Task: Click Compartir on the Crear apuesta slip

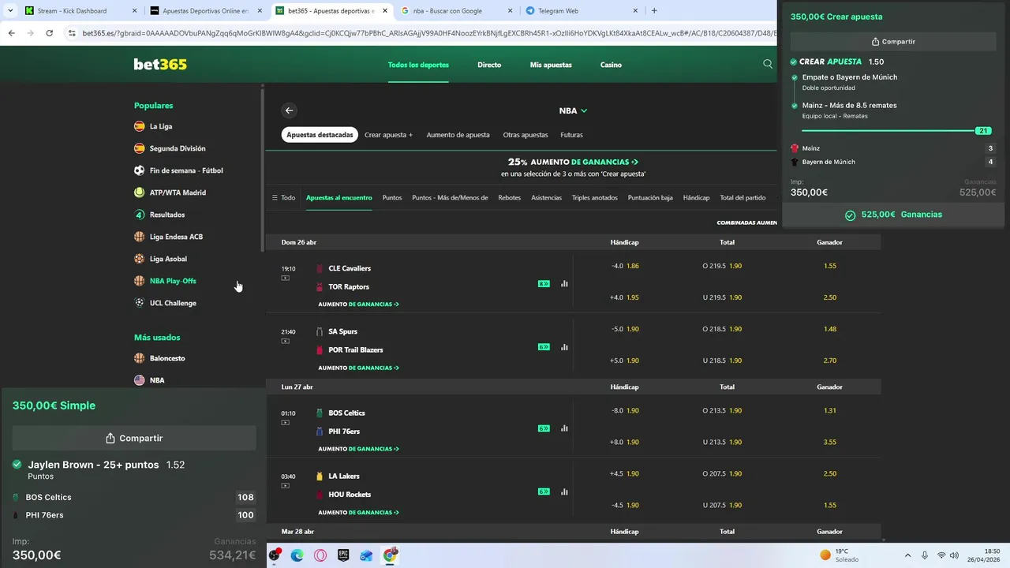Action: click(893, 42)
